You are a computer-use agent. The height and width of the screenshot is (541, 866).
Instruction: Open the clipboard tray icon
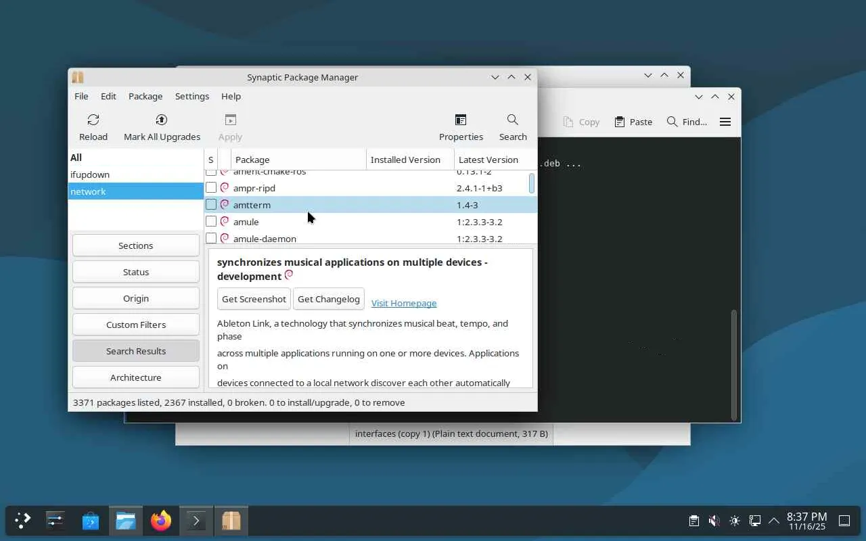694,521
